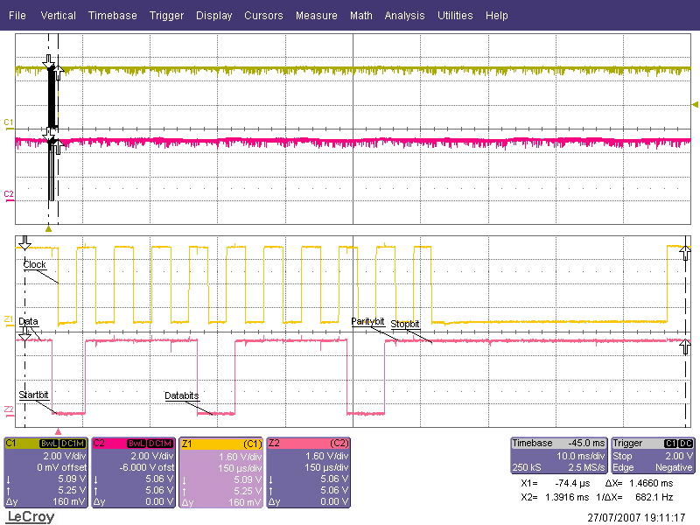
Task: Click the Databits annotation label
Action: click(x=182, y=395)
